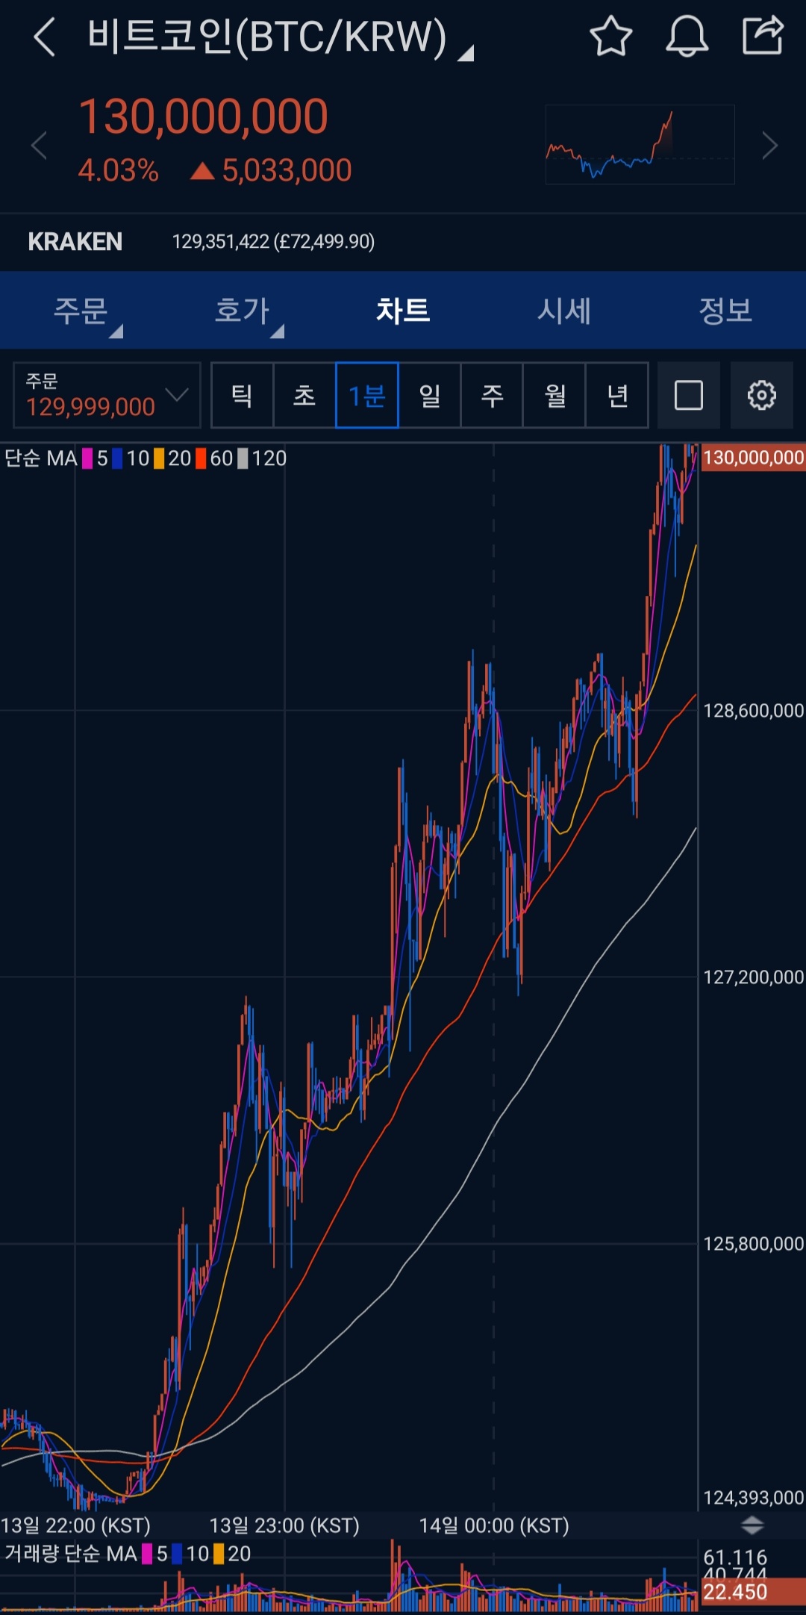806x1615 pixels.
Task: Select the 주 chart interval
Action: (492, 395)
